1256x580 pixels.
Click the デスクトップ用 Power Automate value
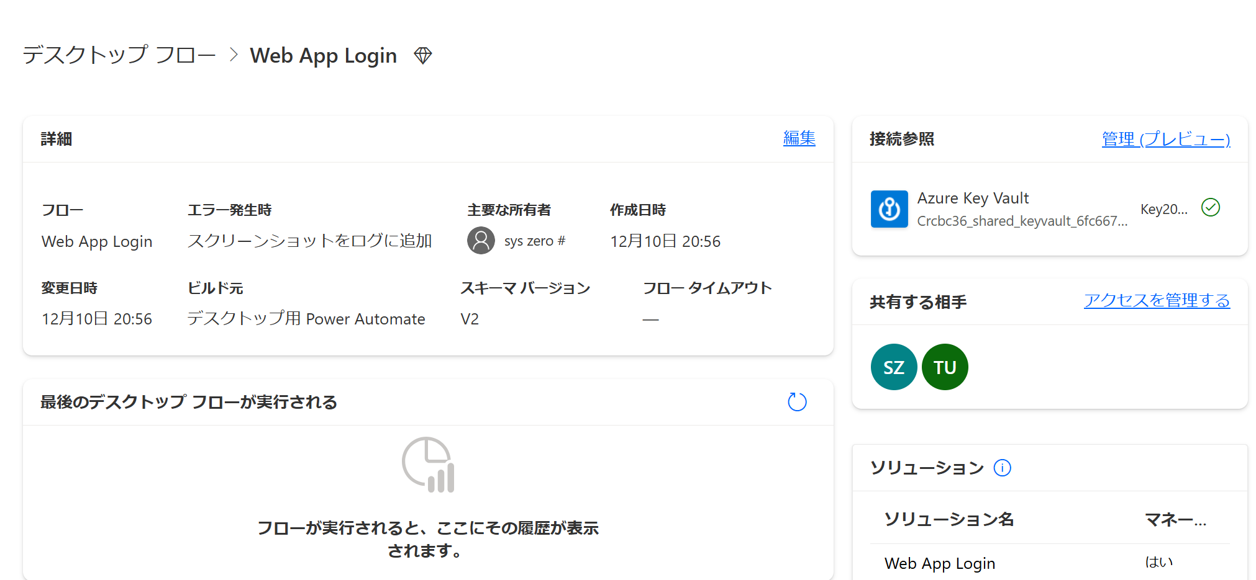click(306, 319)
